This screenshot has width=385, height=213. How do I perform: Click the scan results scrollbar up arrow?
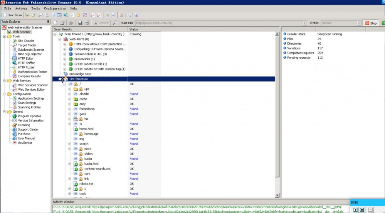(277, 34)
